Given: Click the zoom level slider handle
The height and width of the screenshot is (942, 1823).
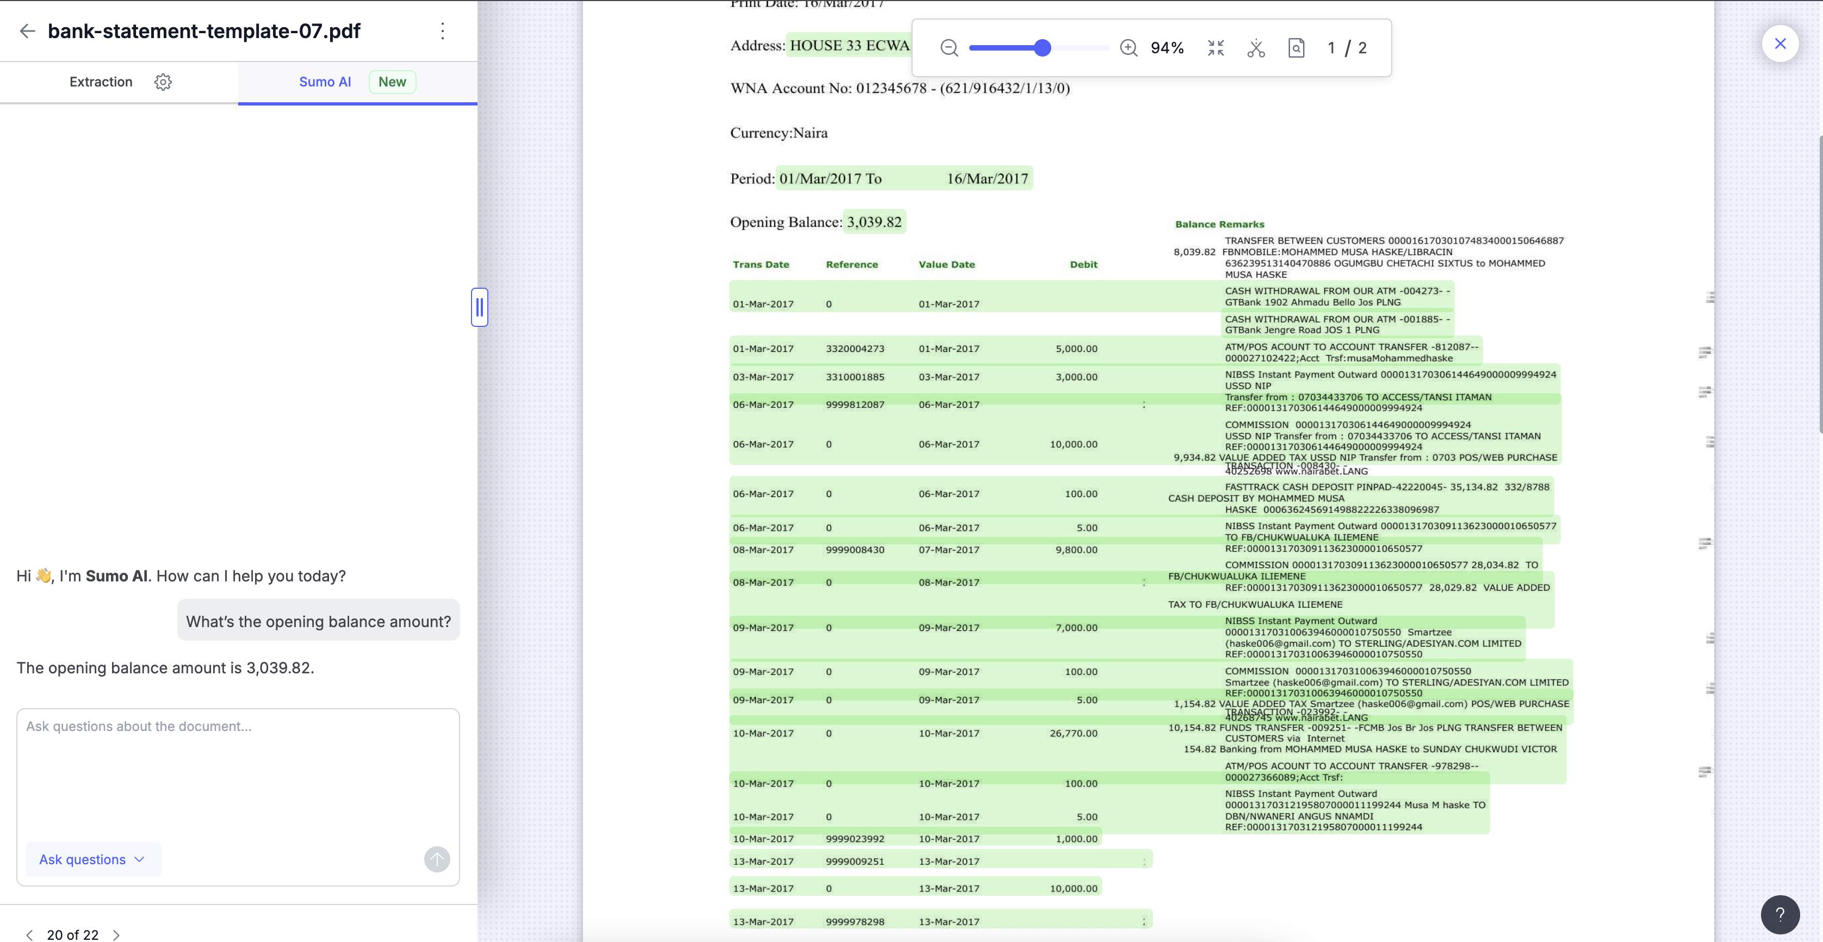Looking at the screenshot, I should 1041,48.
